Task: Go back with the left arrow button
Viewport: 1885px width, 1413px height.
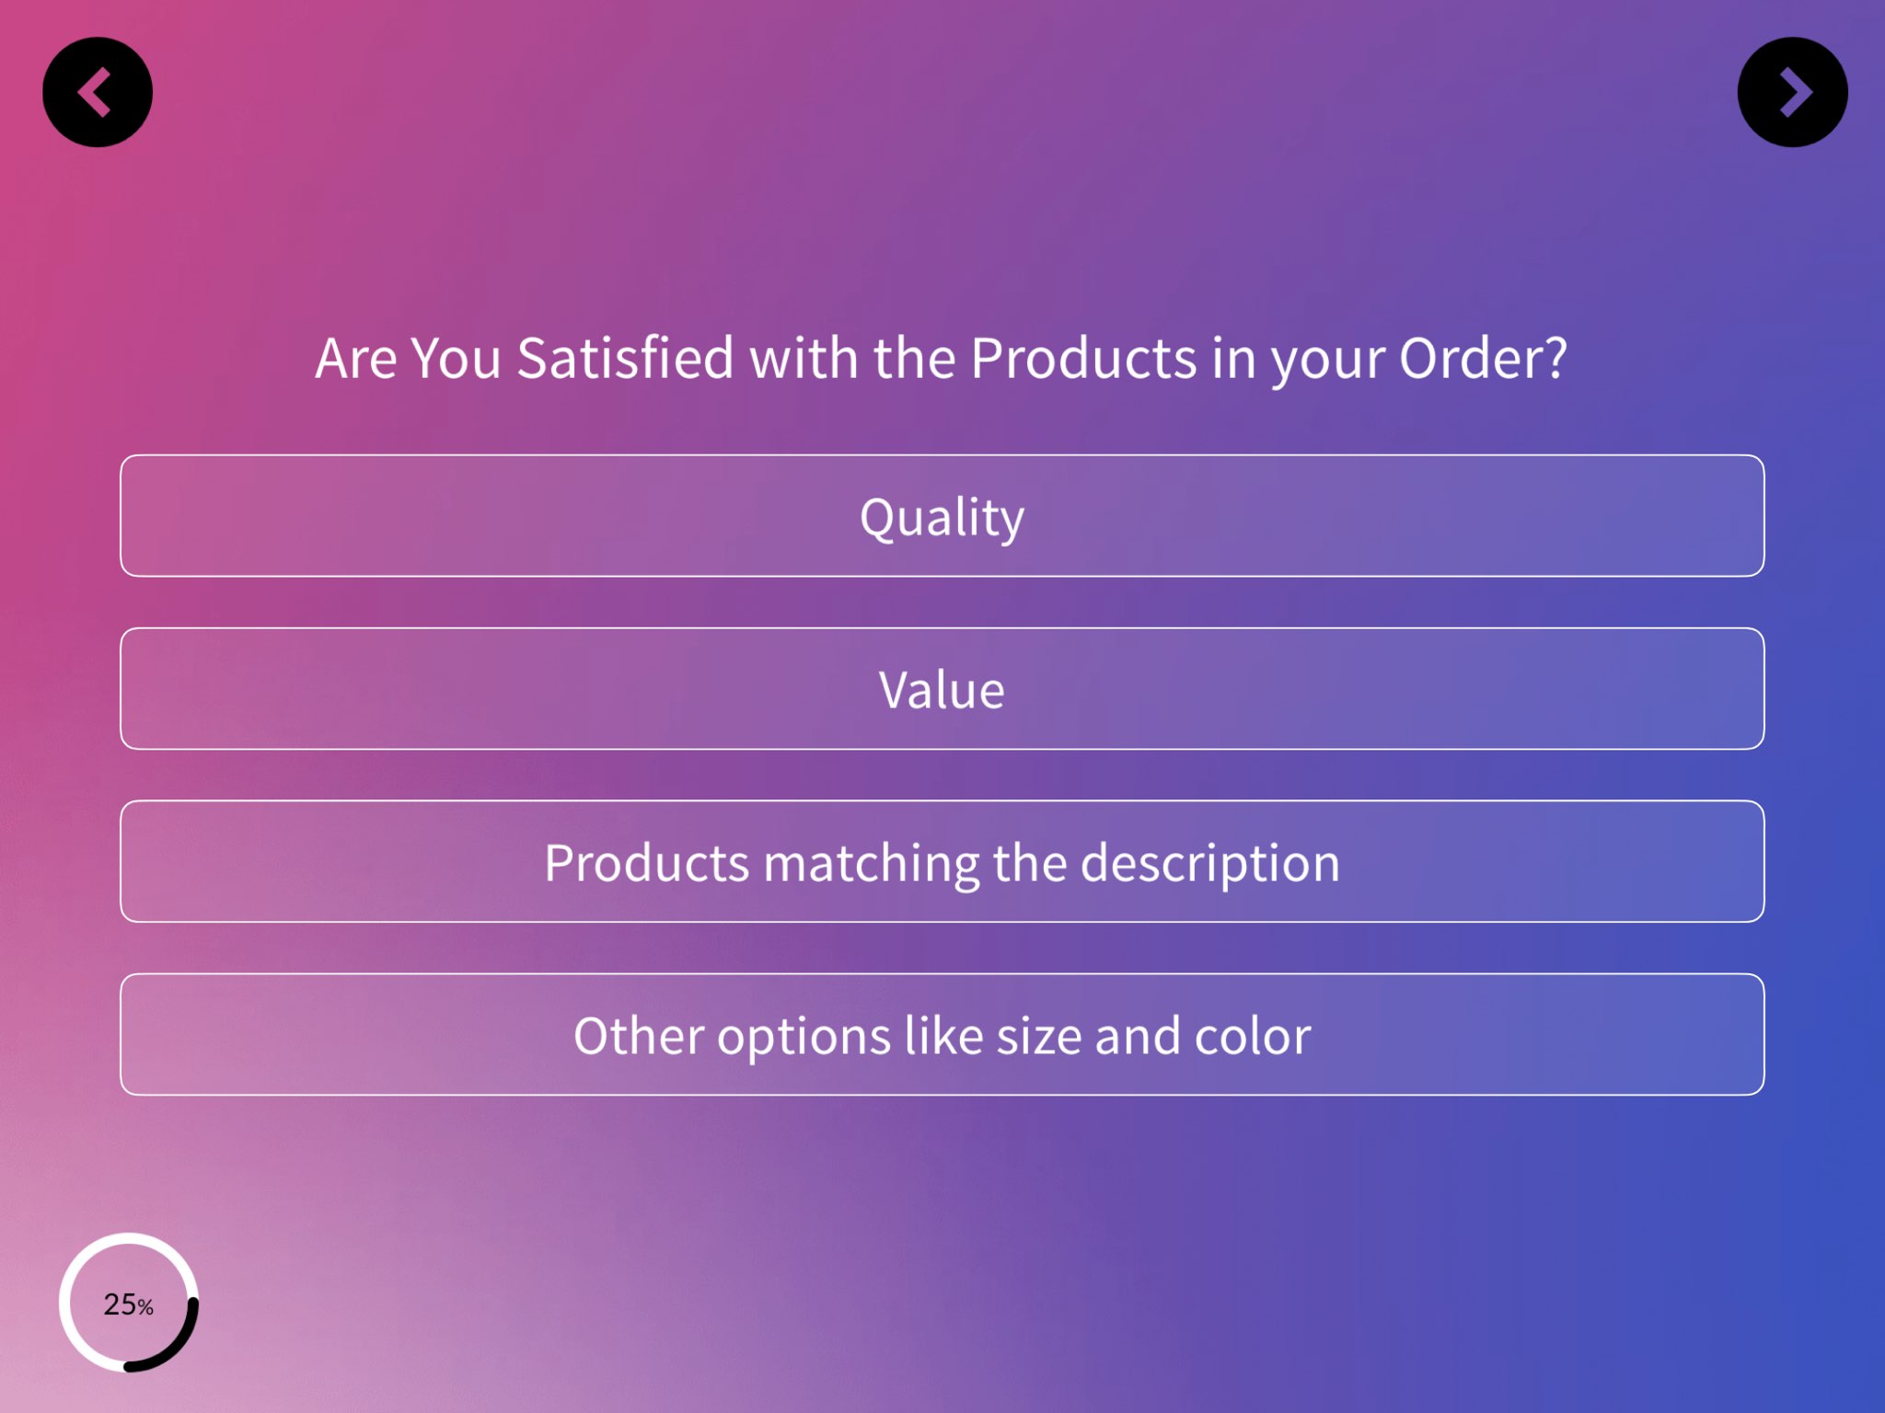Action: pyautogui.click(x=98, y=92)
